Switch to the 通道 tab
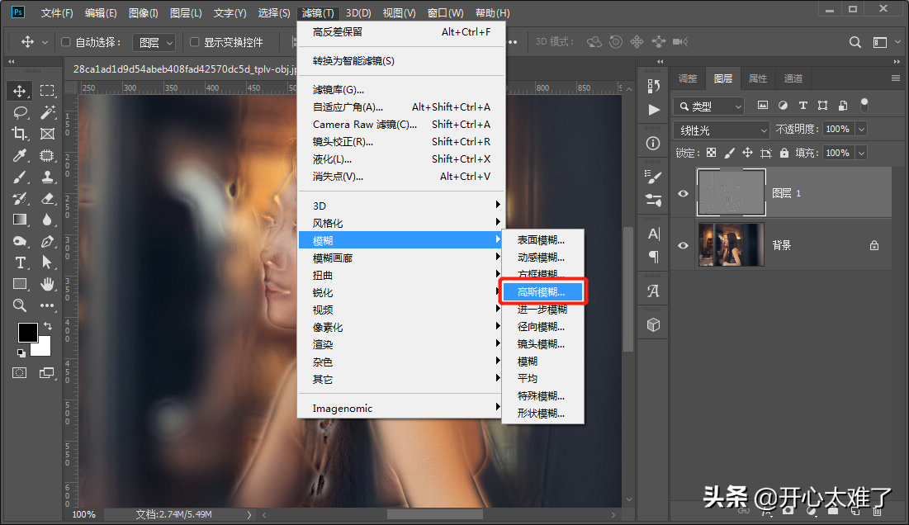909x525 pixels. click(793, 78)
